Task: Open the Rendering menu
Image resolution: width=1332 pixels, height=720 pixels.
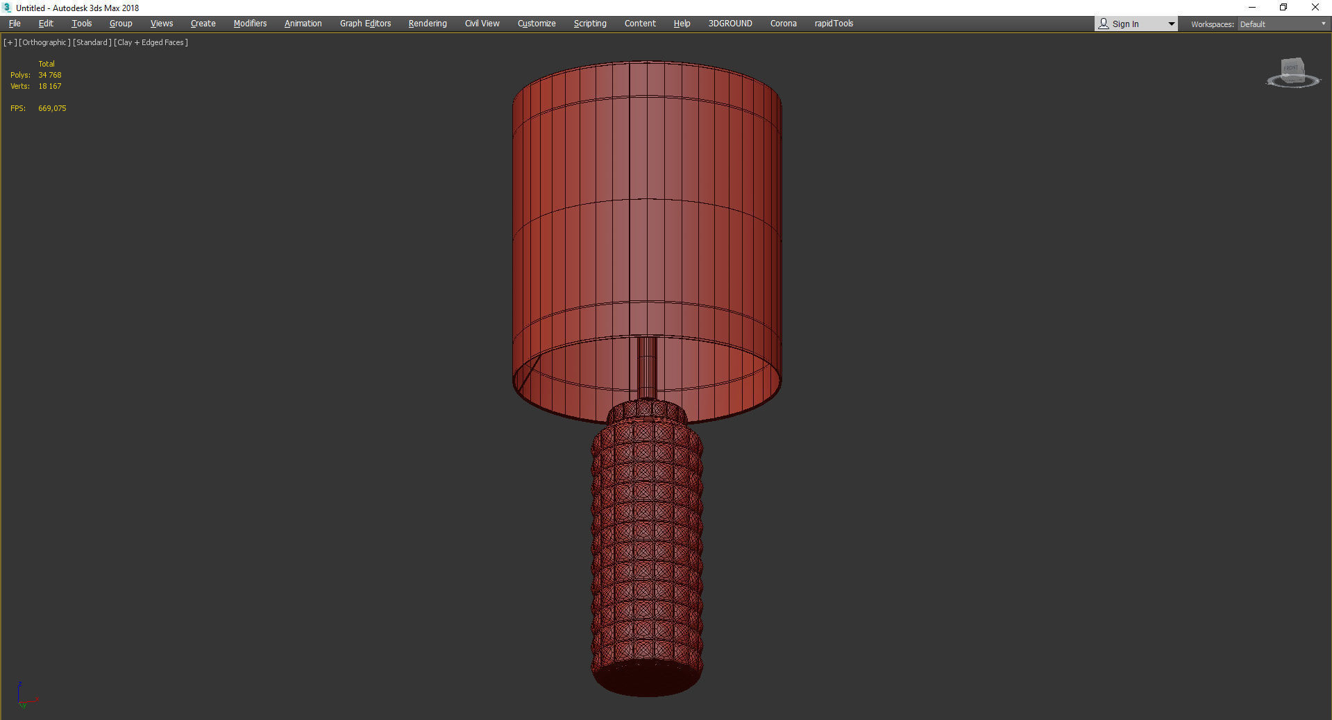Action: click(x=428, y=24)
